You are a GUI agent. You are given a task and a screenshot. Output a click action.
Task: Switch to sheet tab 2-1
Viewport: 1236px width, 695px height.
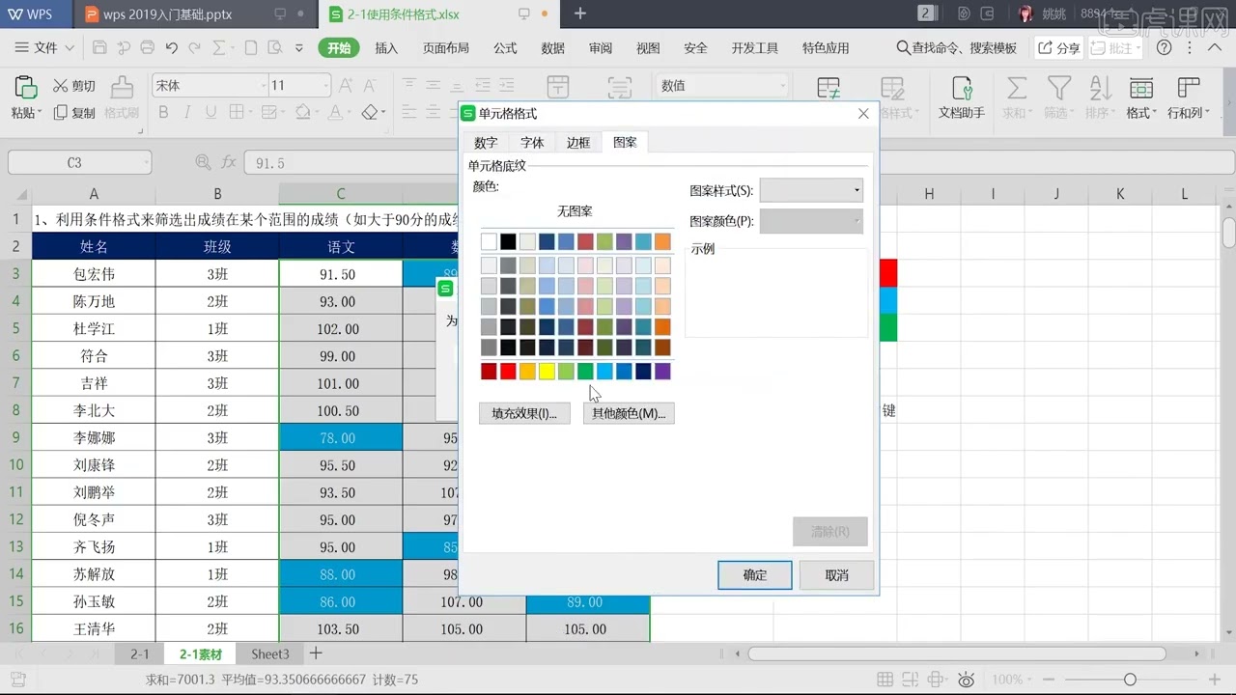(140, 653)
